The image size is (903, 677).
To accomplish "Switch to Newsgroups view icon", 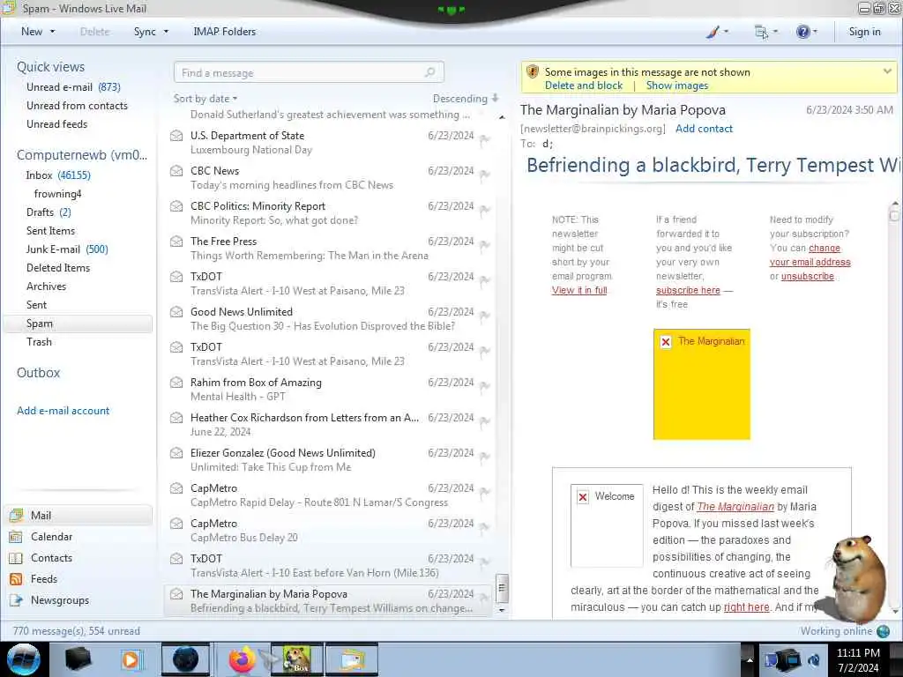I will pos(16,599).
